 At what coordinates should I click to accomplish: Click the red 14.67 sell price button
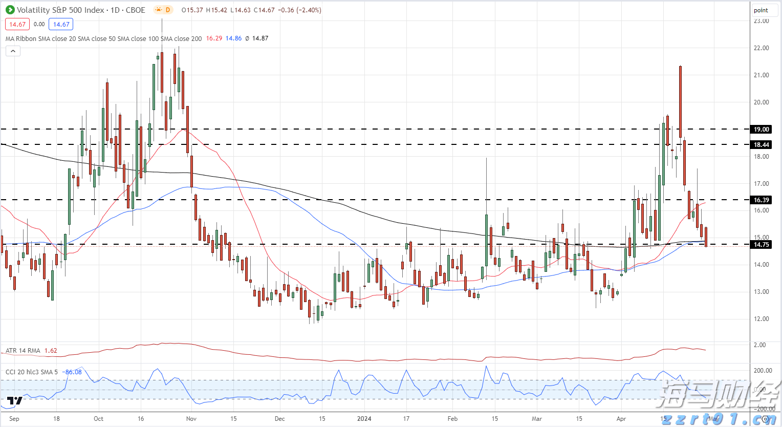(17, 24)
